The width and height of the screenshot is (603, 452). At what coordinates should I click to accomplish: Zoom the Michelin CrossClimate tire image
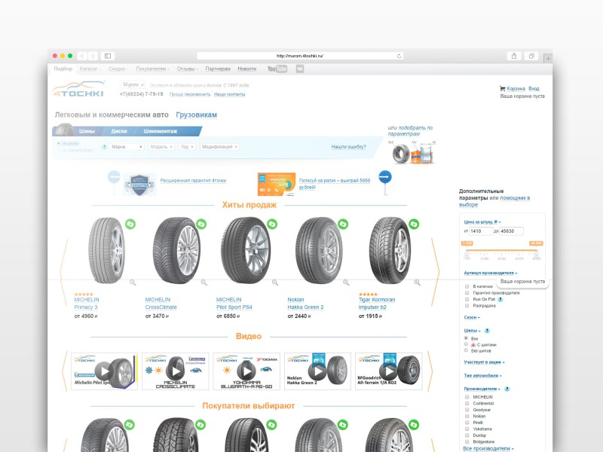[204, 282]
